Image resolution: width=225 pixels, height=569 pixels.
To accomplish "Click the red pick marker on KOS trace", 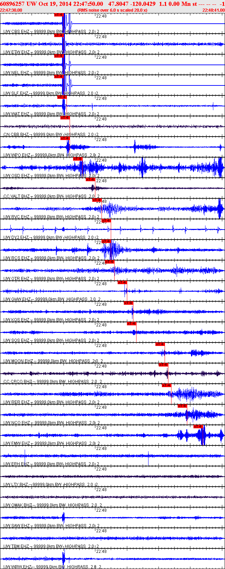I will tap(128, 303).
